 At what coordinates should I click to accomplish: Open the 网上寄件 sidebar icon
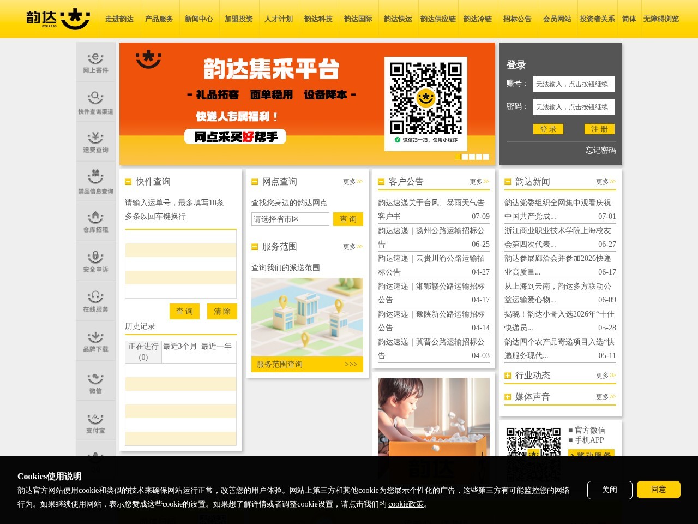95,63
